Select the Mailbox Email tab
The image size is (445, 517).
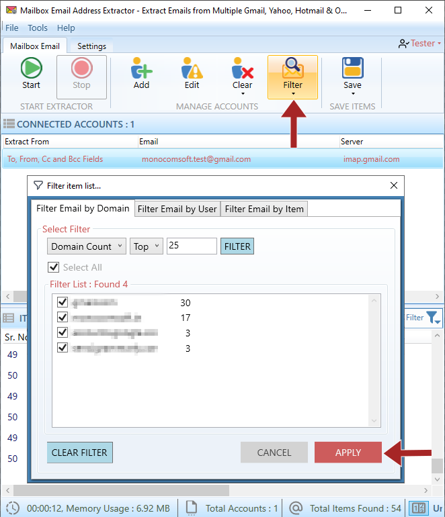click(35, 46)
